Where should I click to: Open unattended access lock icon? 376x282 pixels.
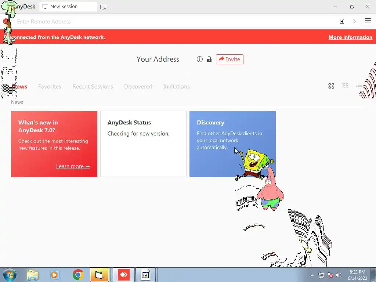click(x=209, y=59)
